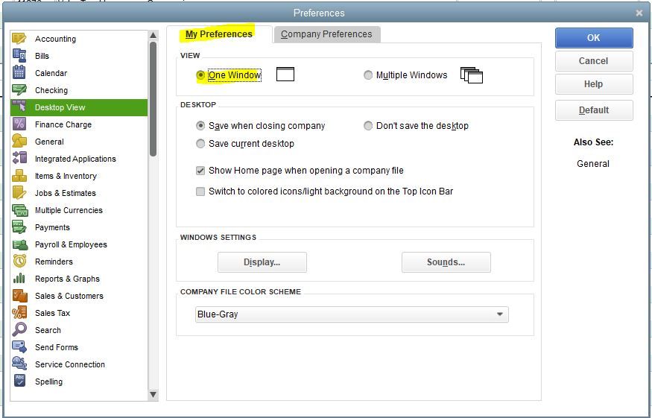Select the One Window radio button
The image size is (652, 418).
click(x=200, y=75)
